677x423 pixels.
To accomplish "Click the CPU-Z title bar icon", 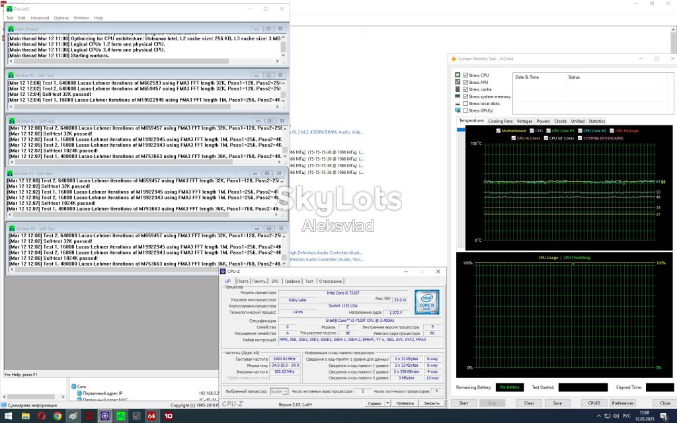I will tap(223, 272).
